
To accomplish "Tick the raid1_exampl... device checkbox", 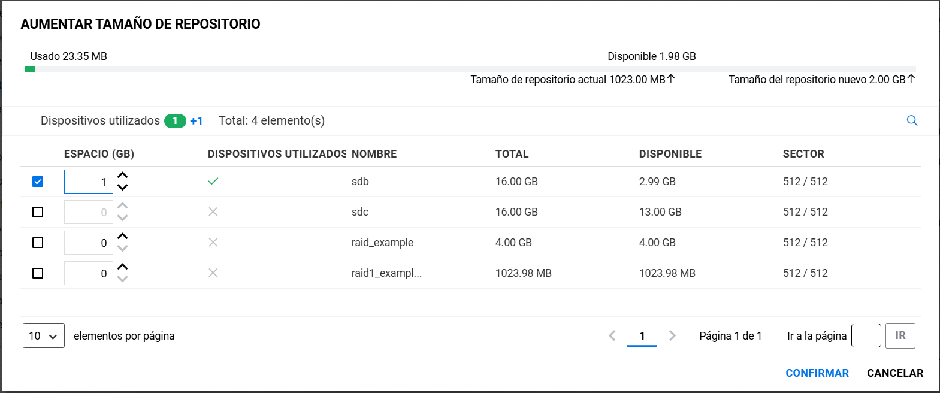I will [38, 273].
